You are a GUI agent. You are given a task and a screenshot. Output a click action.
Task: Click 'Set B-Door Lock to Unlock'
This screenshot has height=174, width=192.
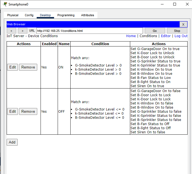click(x=153, y=57)
